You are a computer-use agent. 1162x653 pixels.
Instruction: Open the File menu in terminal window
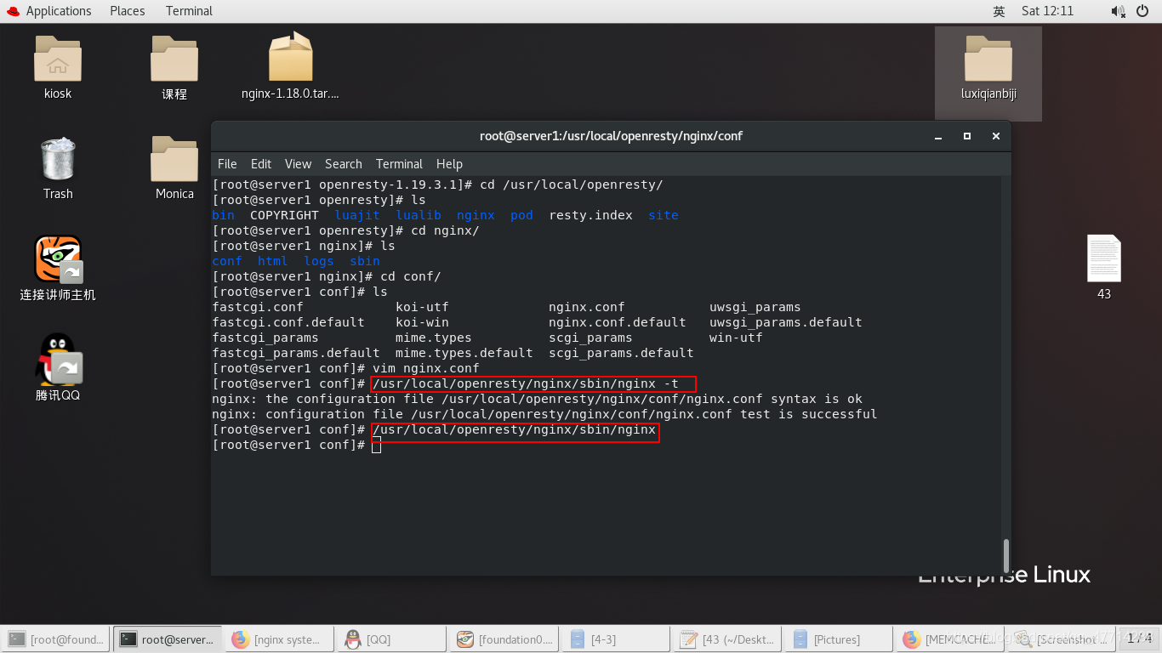coord(227,164)
